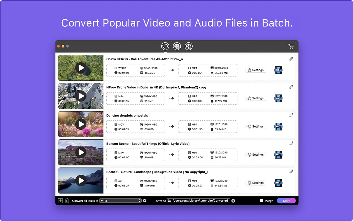Delete tasks using the trash icon

coord(67,201)
